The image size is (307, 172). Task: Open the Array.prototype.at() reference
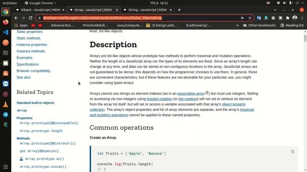45,159
